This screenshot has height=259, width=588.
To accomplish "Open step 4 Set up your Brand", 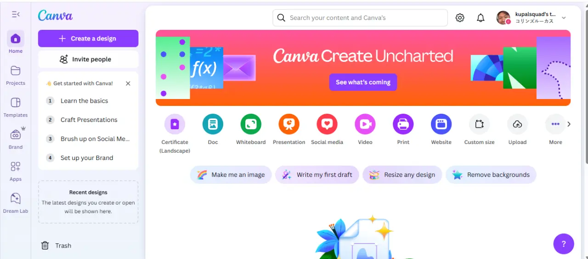I will point(88,158).
